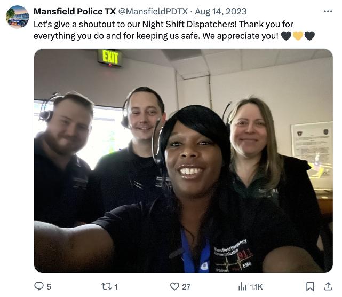Viewport: 342px width, 297px height.
Task: Bookmark this tweet
Action: pyautogui.click(x=310, y=286)
